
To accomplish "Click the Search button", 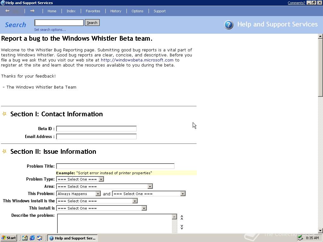I will [92, 23].
